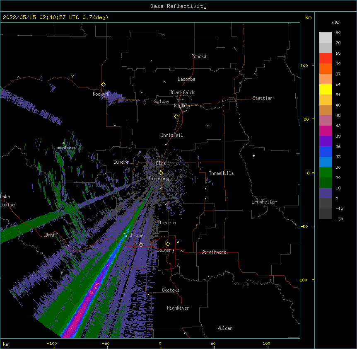
Task: Click the ThreeHills label
Action: [x=221, y=173]
